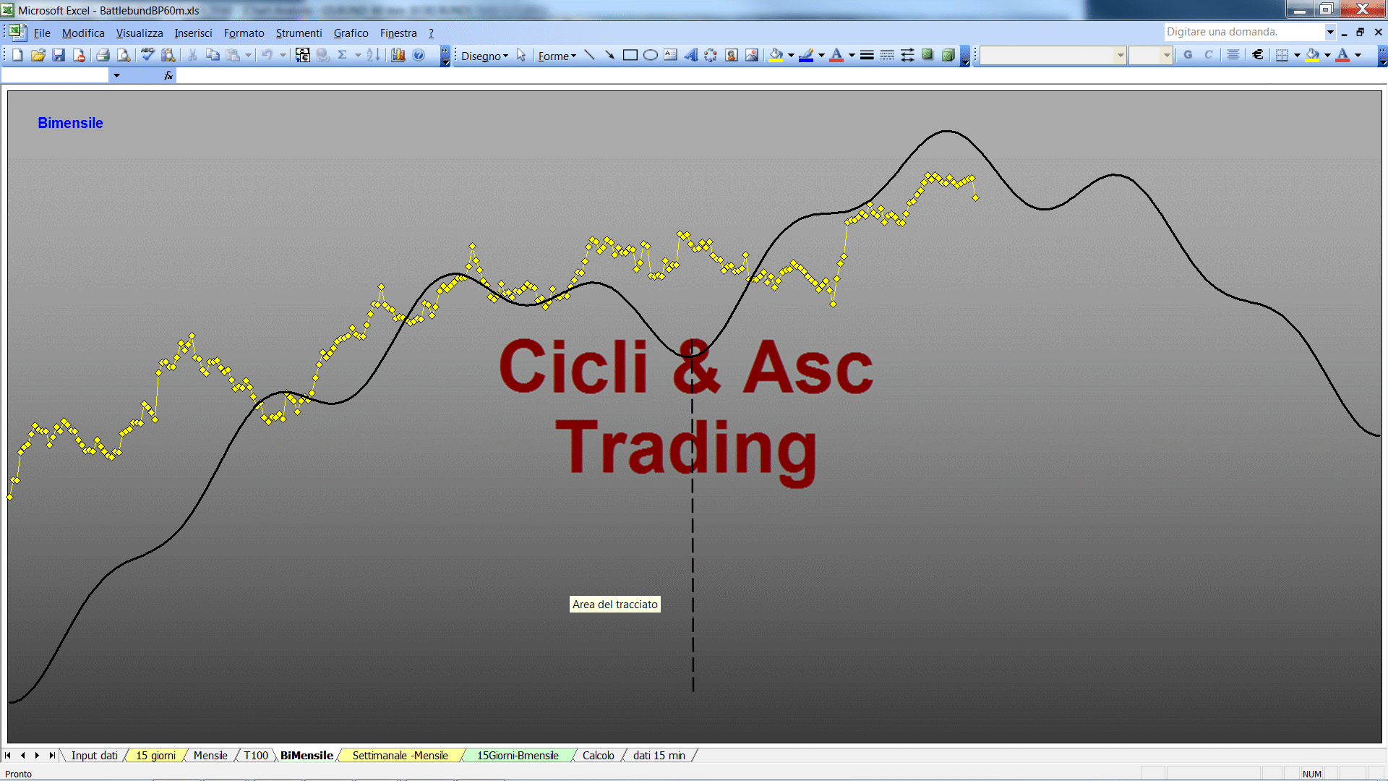This screenshot has height=781, width=1388.
Task: Open the Inserisci menu
Action: click(x=193, y=33)
